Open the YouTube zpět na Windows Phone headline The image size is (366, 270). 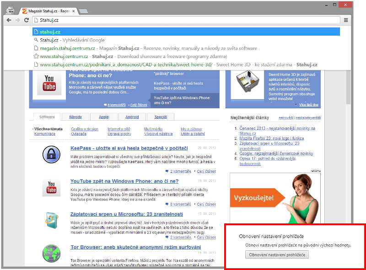click(124, 181)
